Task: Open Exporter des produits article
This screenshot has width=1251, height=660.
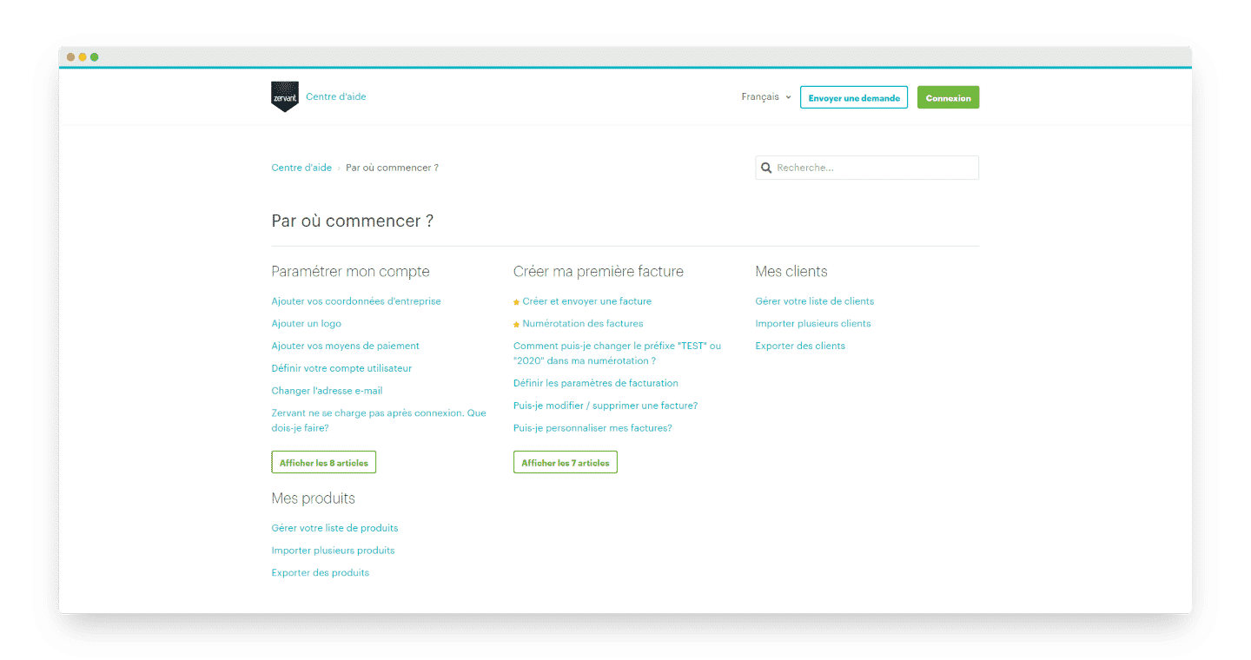Action: point(321,573)
